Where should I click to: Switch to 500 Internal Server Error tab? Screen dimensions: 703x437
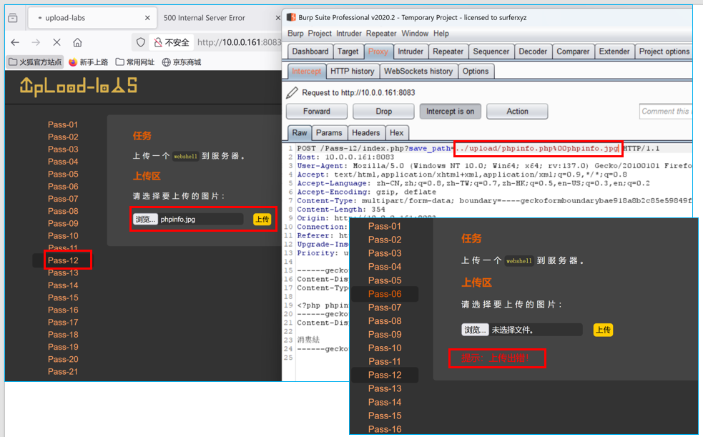205,18
